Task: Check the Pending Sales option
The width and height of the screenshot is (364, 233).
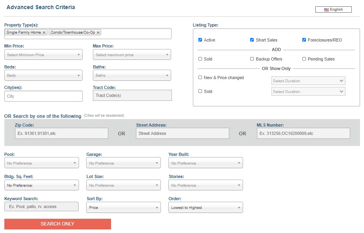Action: point(304,59)
